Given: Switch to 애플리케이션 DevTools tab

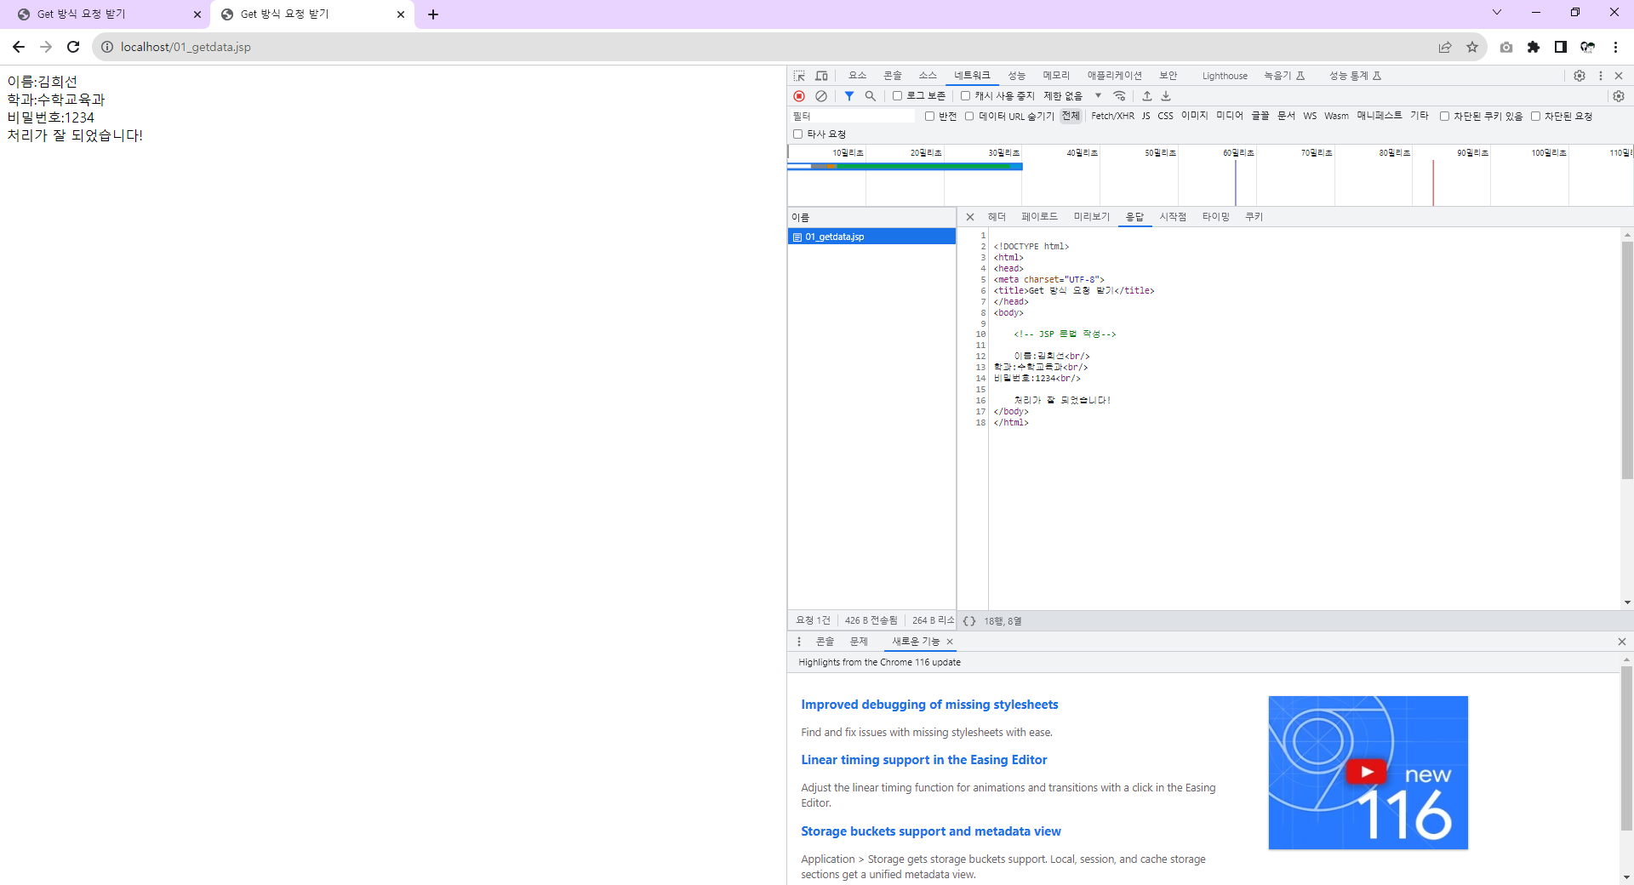Looking at the screenshot, I should 1114,76.
